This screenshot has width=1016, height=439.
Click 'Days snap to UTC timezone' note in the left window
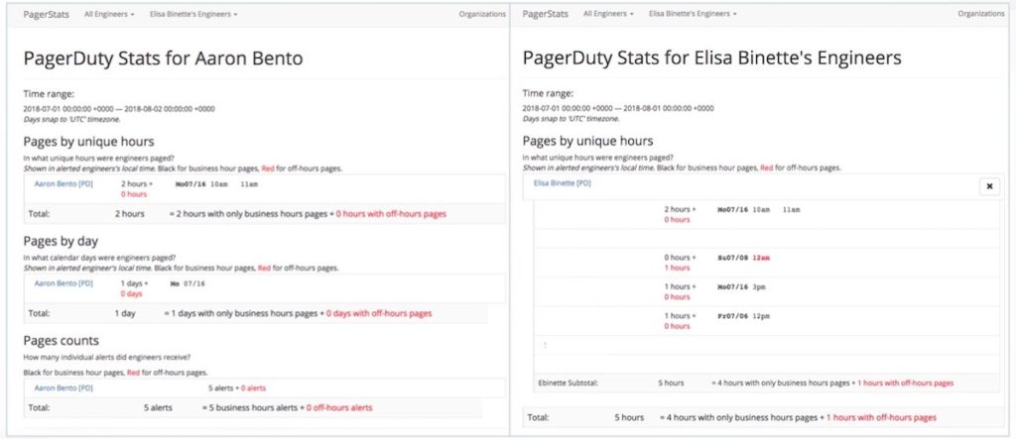click(x=71, y=119)
